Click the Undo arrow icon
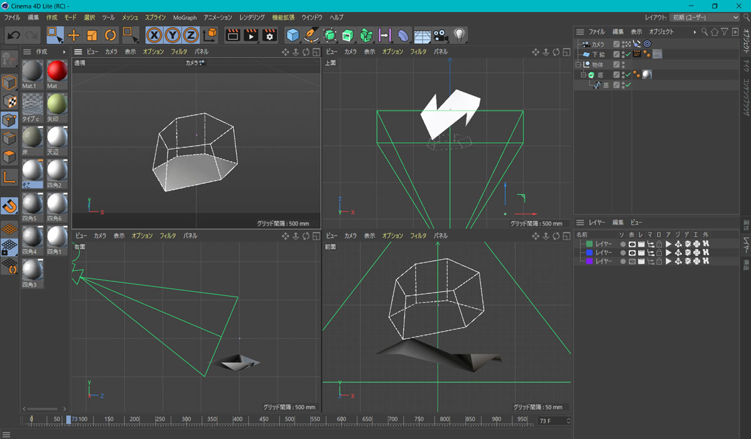 tap(13, 35)
